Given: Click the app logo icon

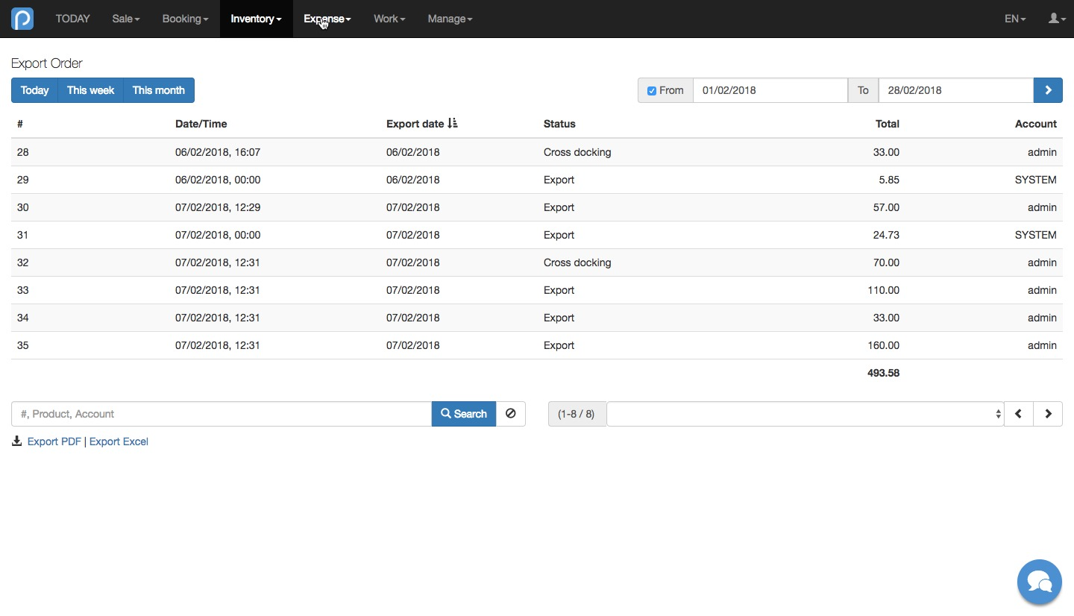Looking at the screenshot, I should click(22, 19).
